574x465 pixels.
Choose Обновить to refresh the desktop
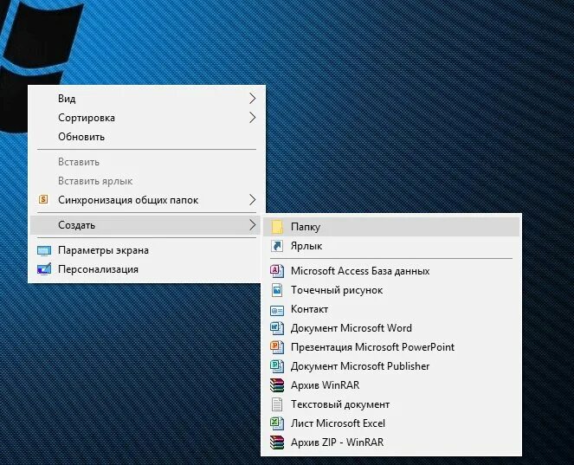coord(146,137)
